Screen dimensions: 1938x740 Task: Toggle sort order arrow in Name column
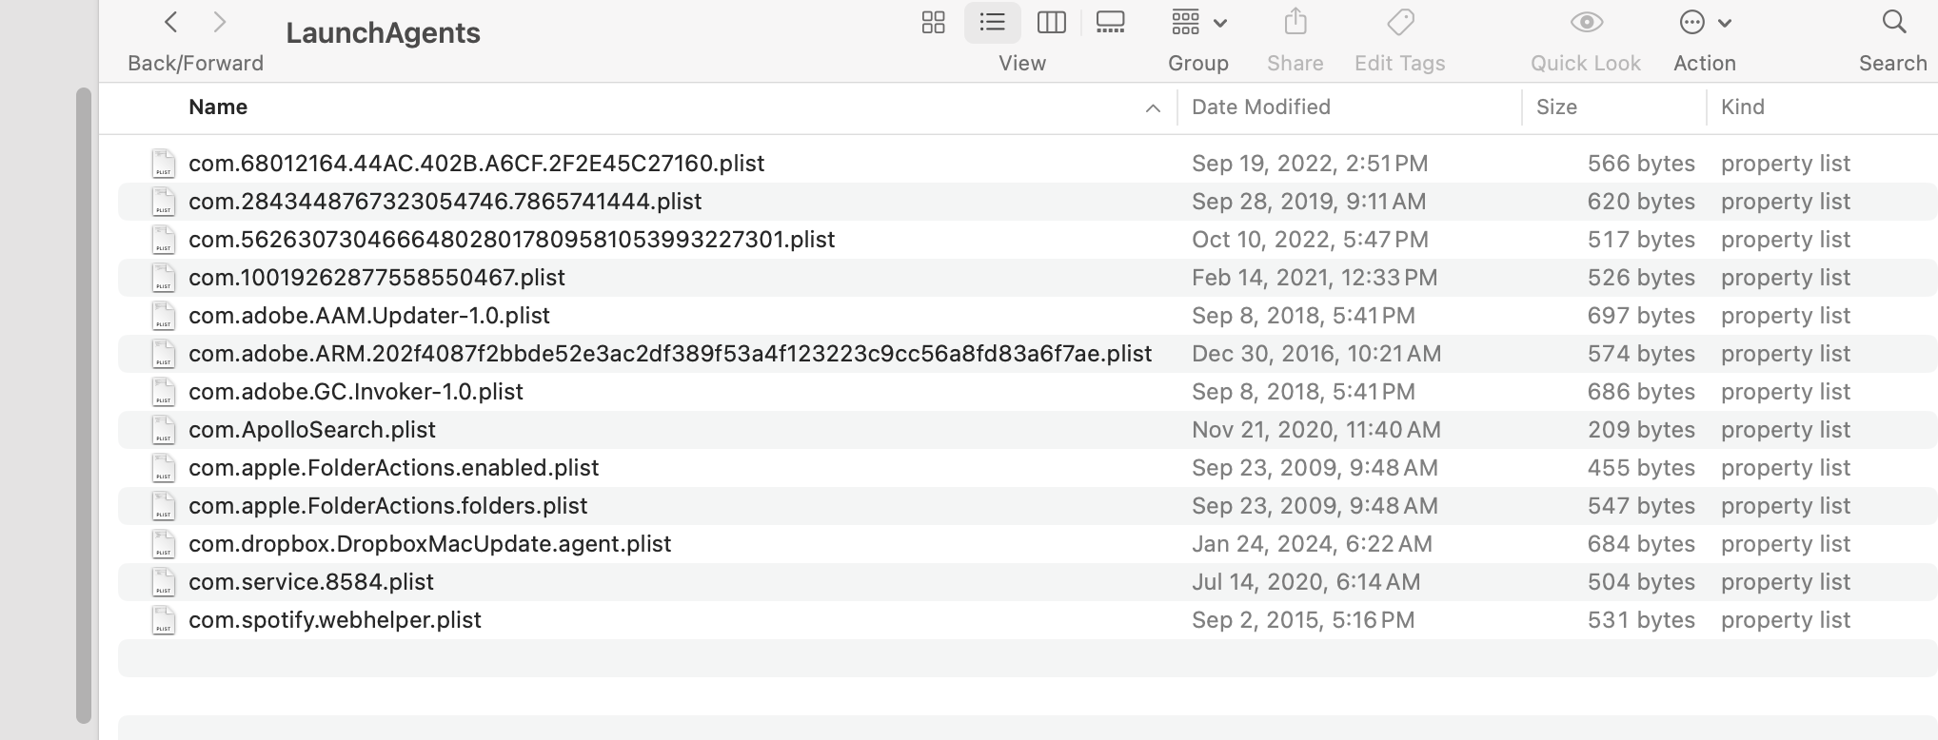coord(1153,108)
